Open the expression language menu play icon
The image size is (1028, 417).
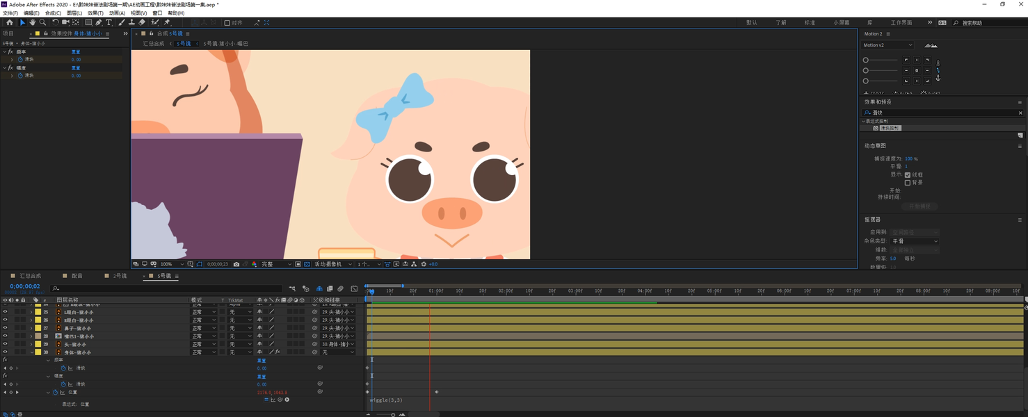287,400
